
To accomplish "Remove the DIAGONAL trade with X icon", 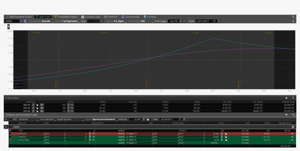I will coord(292,140).
